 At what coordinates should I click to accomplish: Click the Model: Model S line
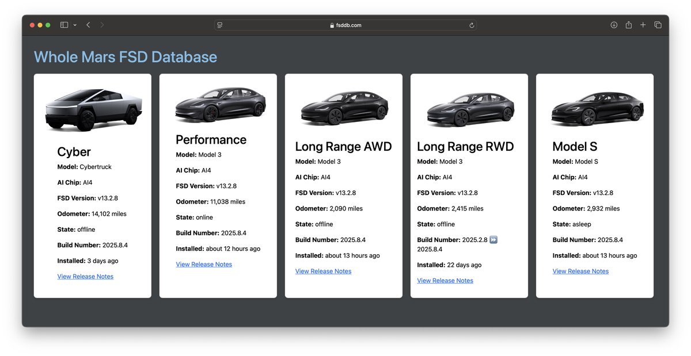click(x=575, y=162)
